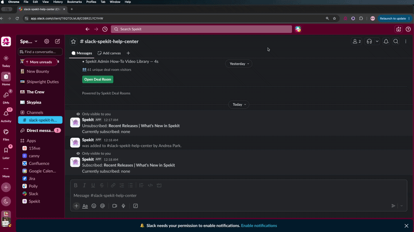
Task: Toggle bulleted list formatting
Action: pyautogui.click(x=130, y=185)
